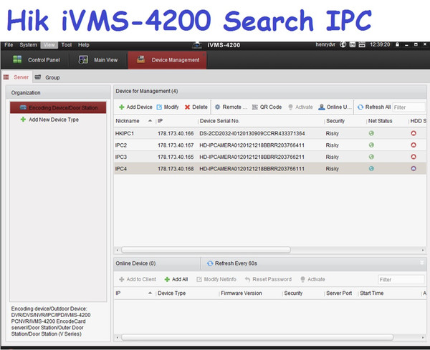Click the Modify Netinfo button
Screen dimensions: 430x350
216,279
